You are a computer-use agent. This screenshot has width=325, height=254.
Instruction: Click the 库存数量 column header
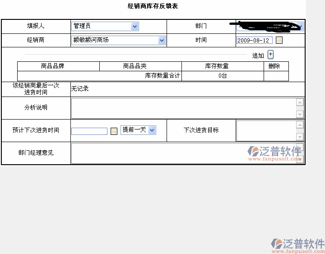(217, 66)
